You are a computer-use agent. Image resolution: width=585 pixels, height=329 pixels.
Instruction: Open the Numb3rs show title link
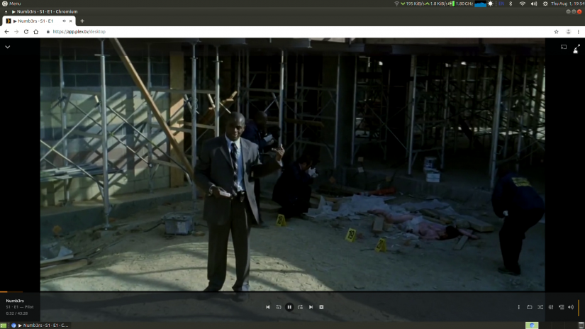15,301
